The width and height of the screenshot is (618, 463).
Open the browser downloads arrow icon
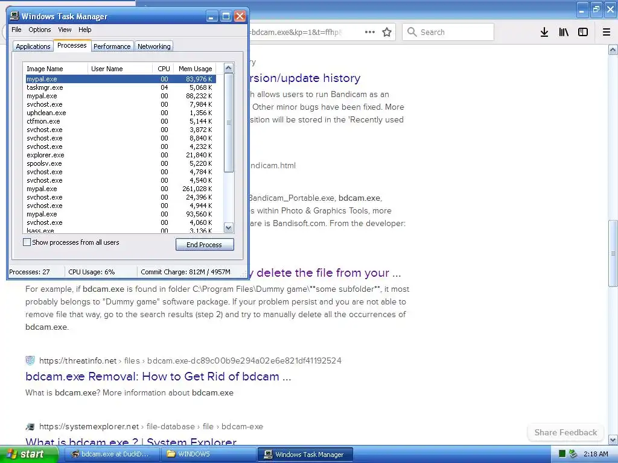click(x=544, y=33)
